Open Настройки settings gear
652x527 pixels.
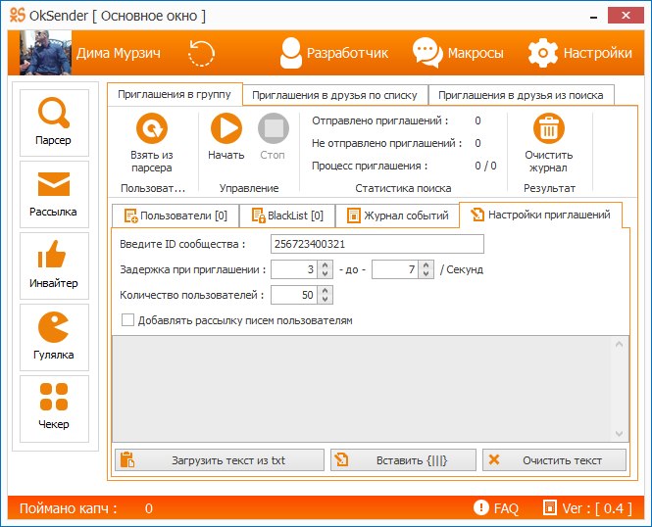(580, 53)
